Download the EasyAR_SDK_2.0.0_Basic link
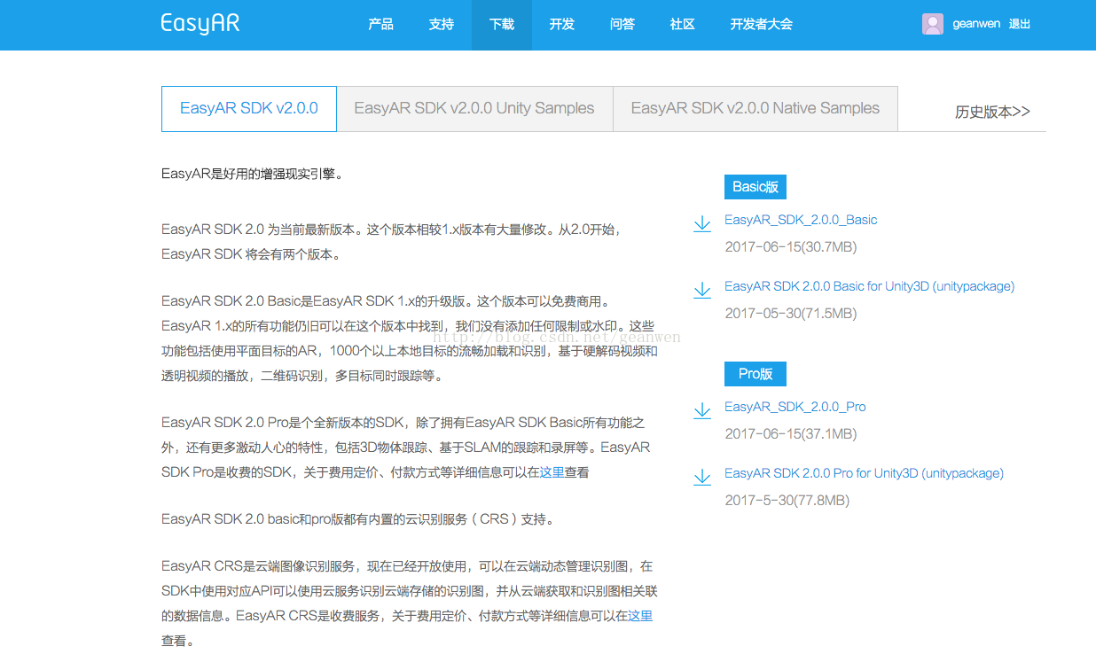The image size is (1096, 654). pos(801,220)
